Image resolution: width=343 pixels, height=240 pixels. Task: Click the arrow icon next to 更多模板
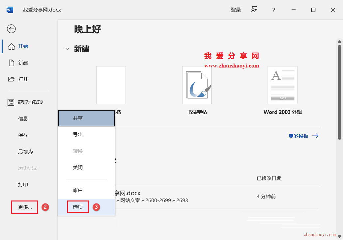[x=315, y=136]
